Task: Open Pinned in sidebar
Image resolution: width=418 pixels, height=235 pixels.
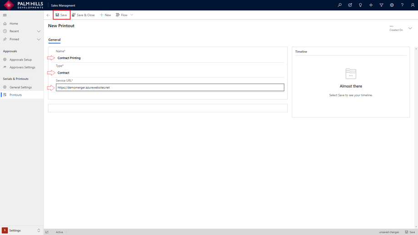Action: click(14, 39)
